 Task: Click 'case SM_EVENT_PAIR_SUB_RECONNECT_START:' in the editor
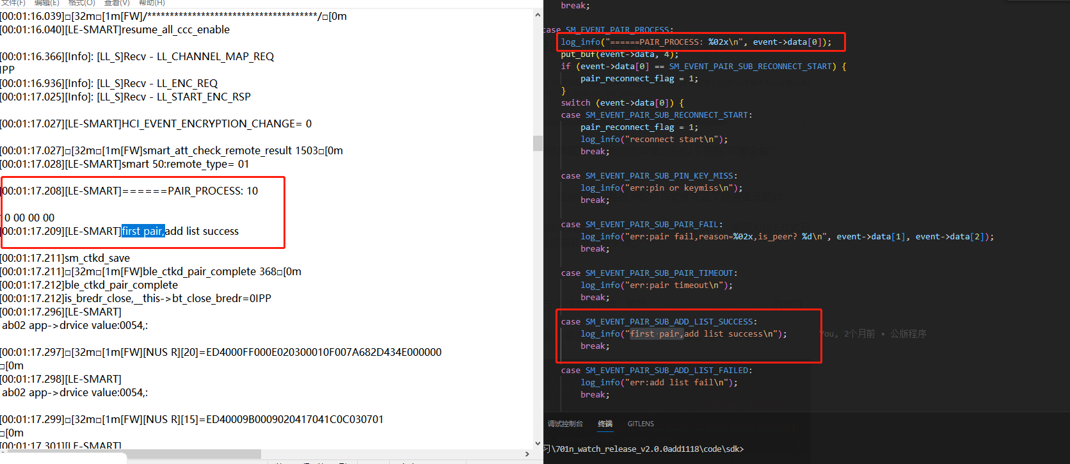pyautogui.click(x=657, y=115)
